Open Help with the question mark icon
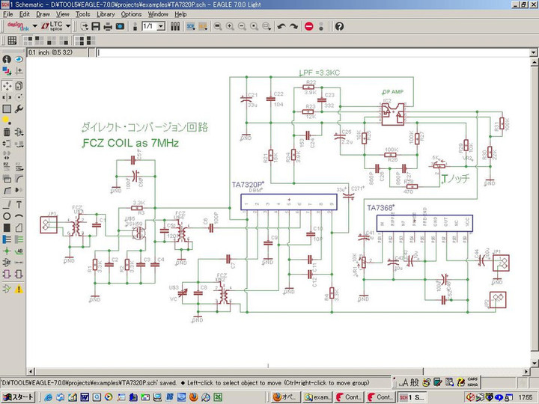Image resolution: width=539 pixels, height=404 pixels. [x=339, y=26]
